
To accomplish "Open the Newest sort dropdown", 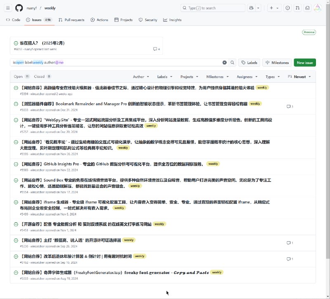I will click(299, 77).
